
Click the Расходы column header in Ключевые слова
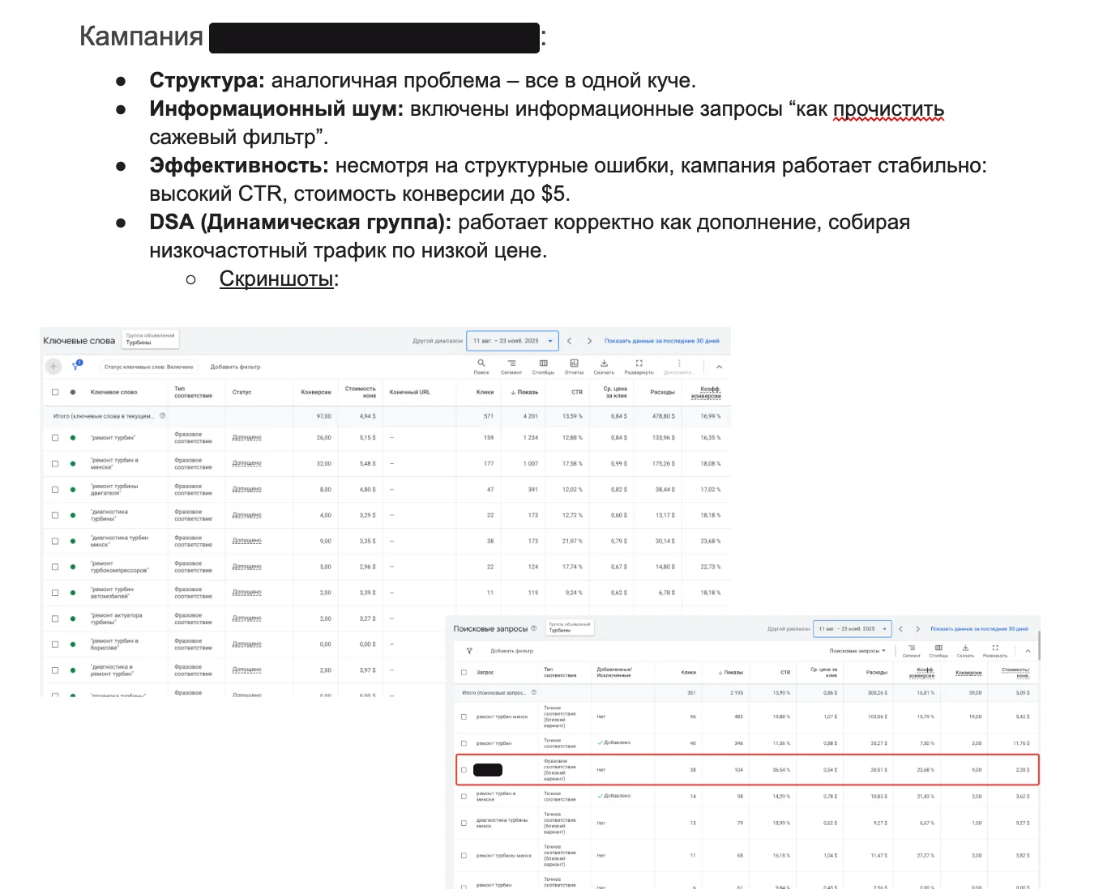coord(662,392)
